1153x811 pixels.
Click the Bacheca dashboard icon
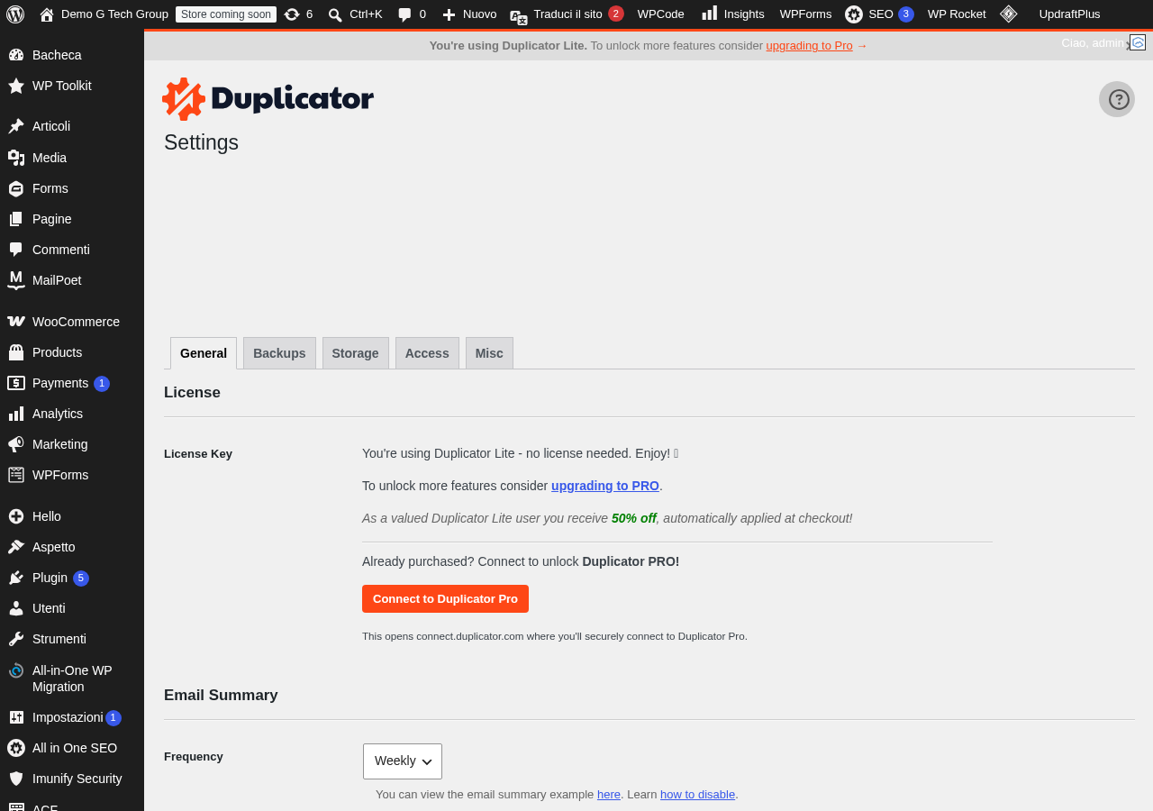[16, 55]
